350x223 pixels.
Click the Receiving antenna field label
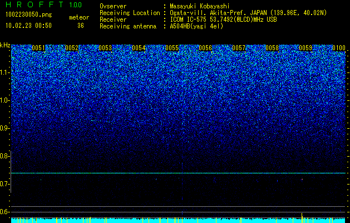pyautogui.click(x=128, y=26)
